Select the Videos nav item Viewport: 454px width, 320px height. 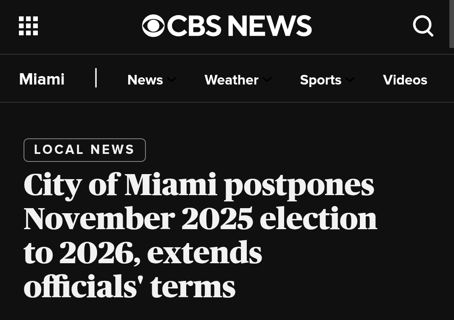[x=405, y=80]
